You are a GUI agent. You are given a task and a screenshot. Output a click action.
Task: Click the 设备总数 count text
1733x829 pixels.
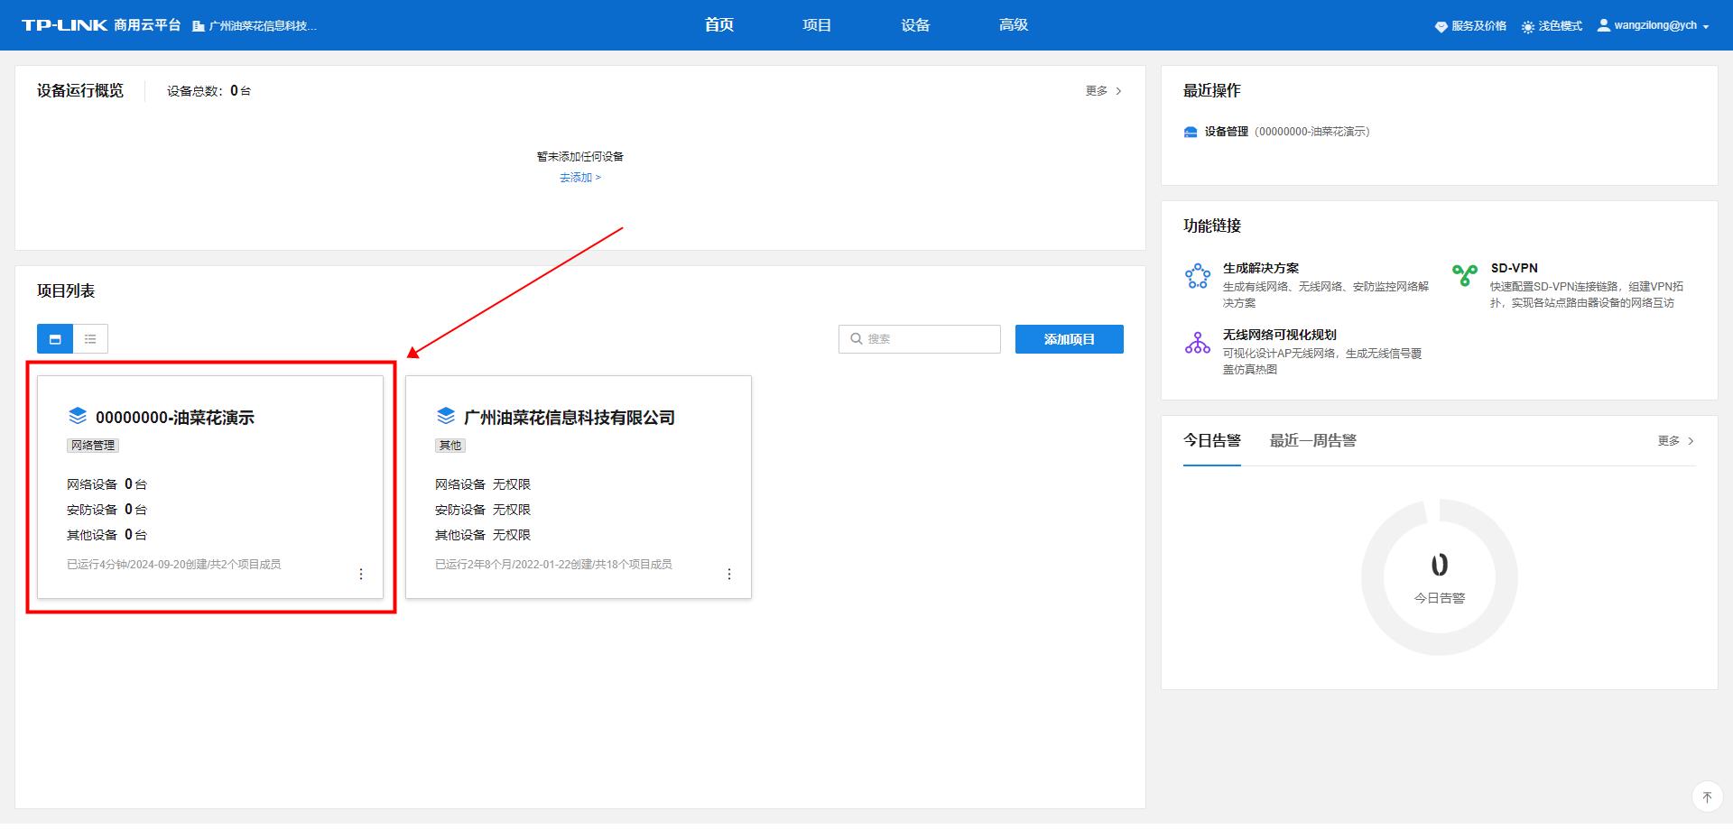pyautogui.click(x=209, y=91)
